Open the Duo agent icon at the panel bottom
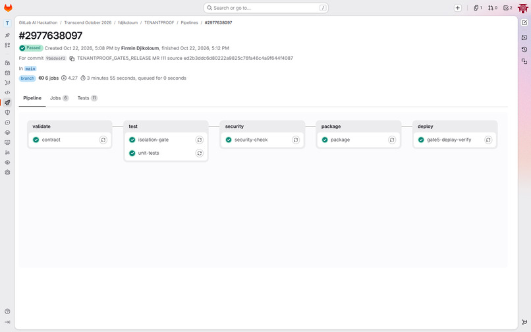 coord(524,322)
